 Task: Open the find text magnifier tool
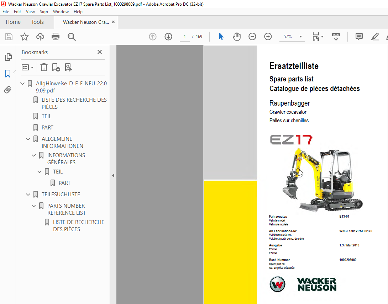pyautogui.click(x=72, y=37)
